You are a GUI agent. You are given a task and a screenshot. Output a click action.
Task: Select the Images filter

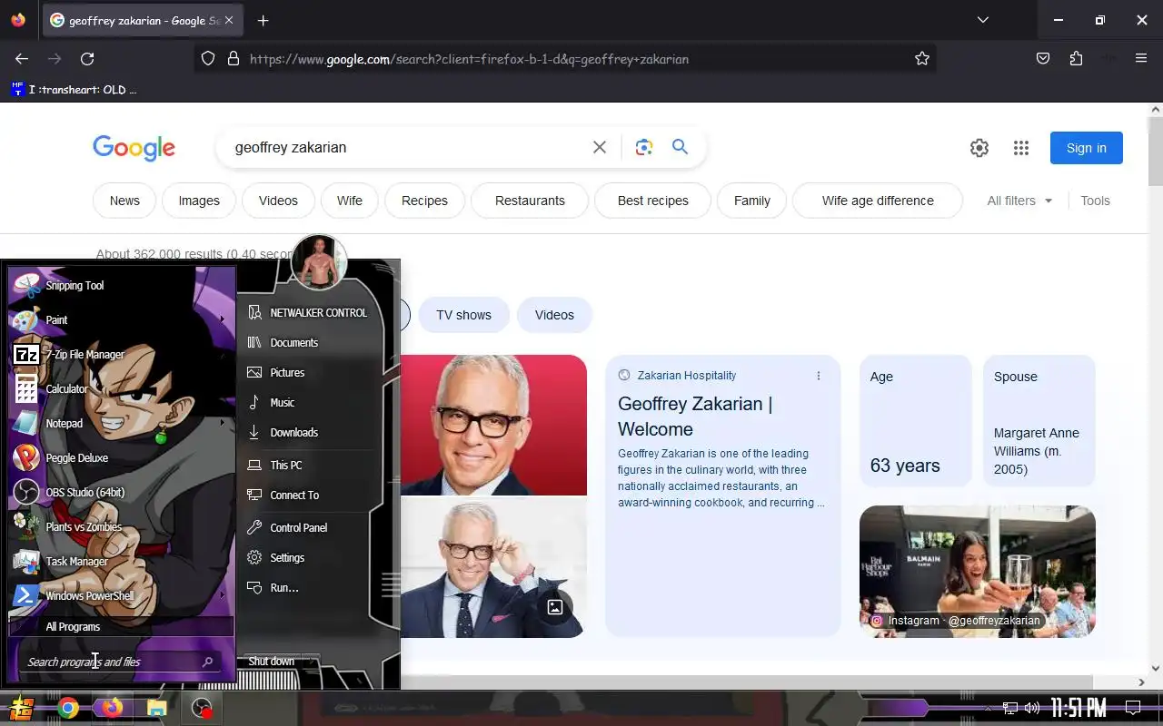point(199,201)
